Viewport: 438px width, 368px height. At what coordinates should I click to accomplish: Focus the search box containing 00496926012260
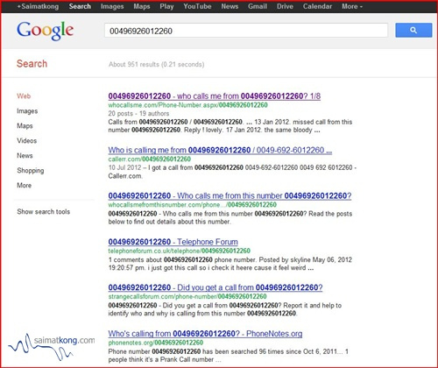pos(246,31)
